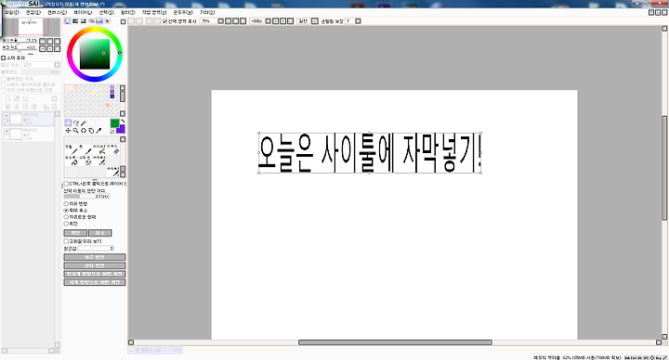Image resolution: width=669 pixels, height=360 pixels.
Task: Show the color mixer panel
Action: coord(91,20)
